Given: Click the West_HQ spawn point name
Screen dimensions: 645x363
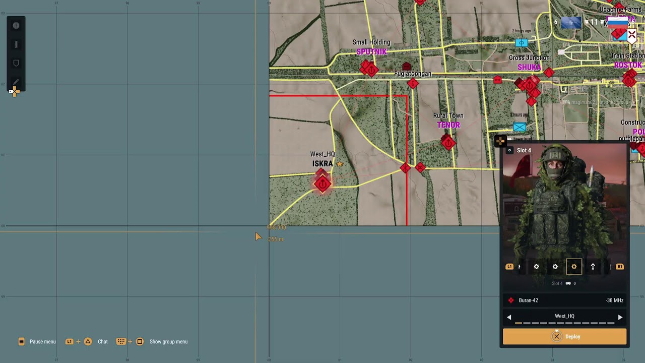Looking at the screenshot, I should 564,316.
